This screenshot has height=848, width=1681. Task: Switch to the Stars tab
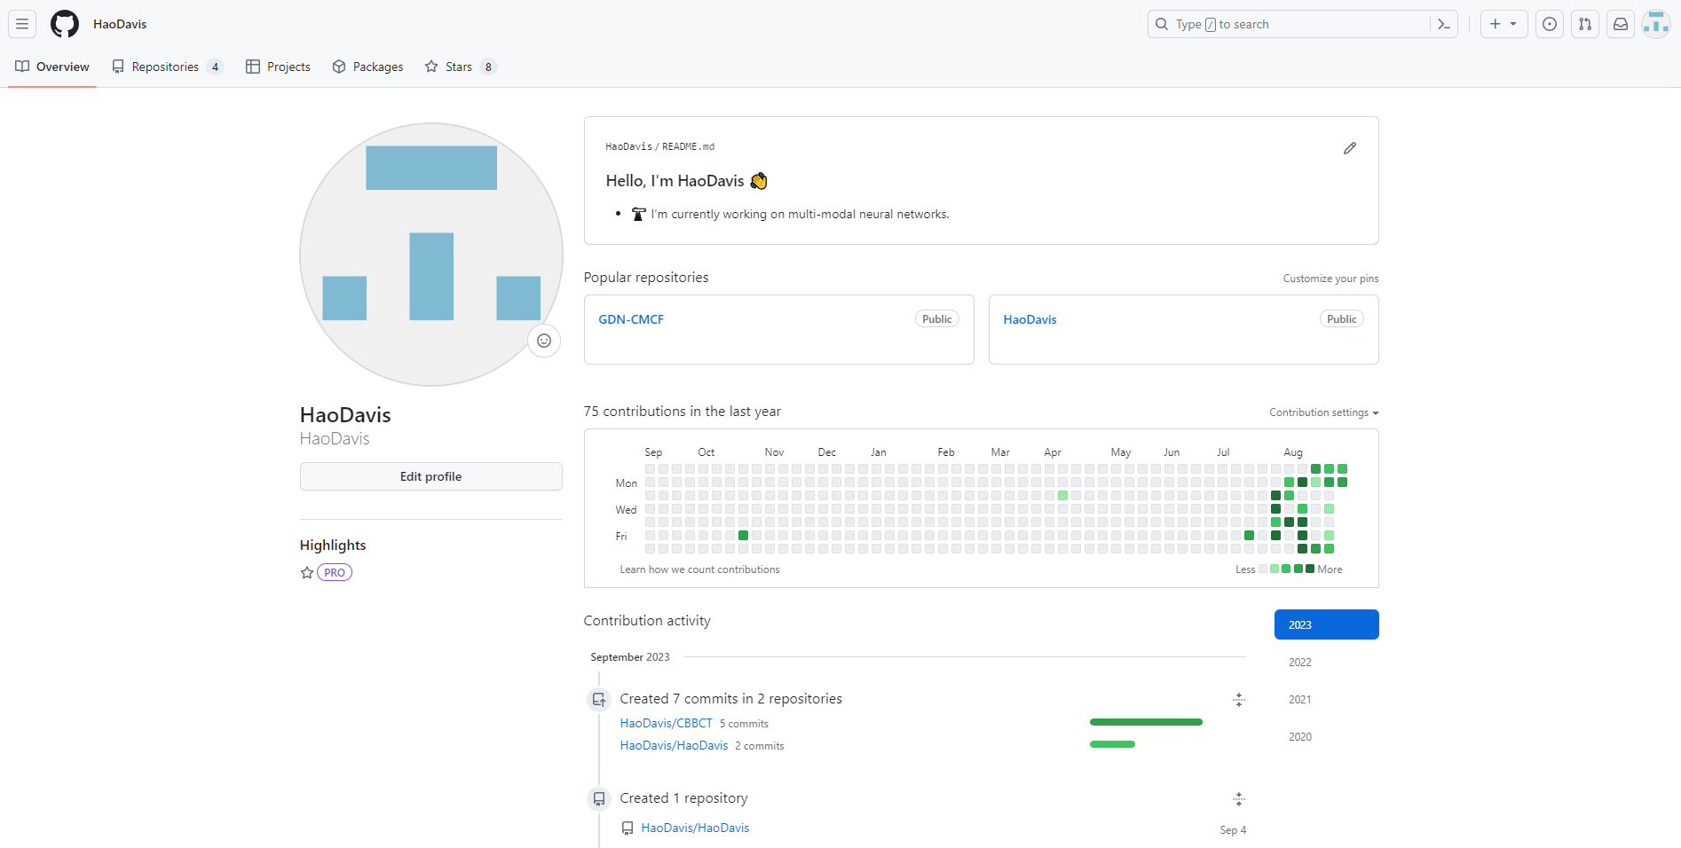coord(460,67)
